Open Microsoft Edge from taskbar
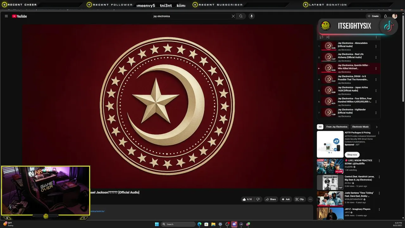The height and width of the screenshot is (228, 405). click(199, 224)
